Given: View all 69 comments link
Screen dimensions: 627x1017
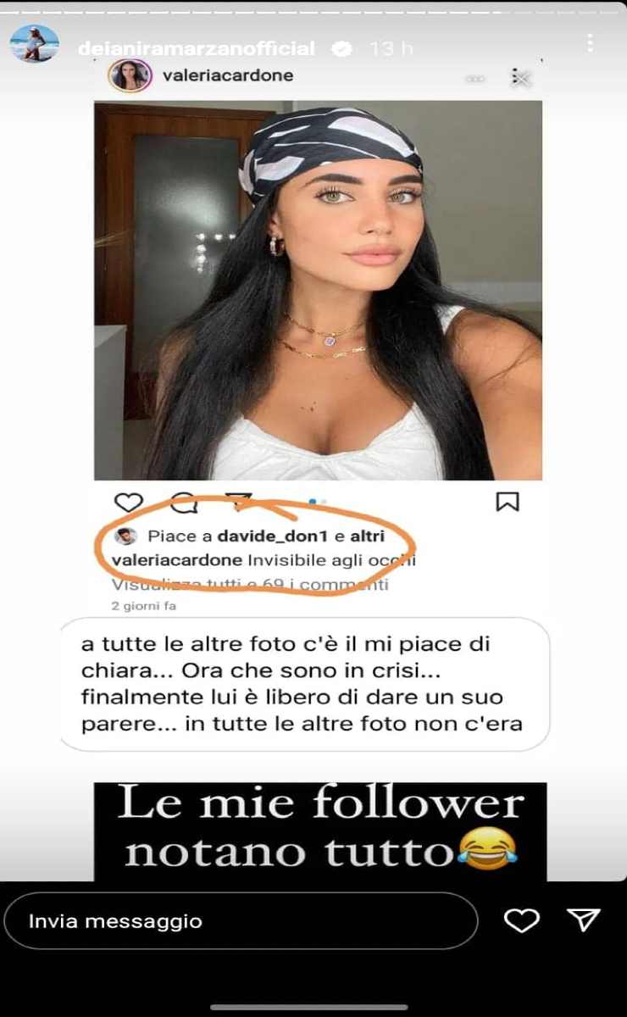Looking at the screenshot, I should 250,584.
